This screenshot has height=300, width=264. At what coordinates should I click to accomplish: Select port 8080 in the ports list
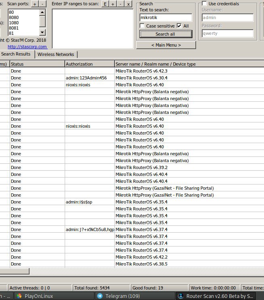24,17
